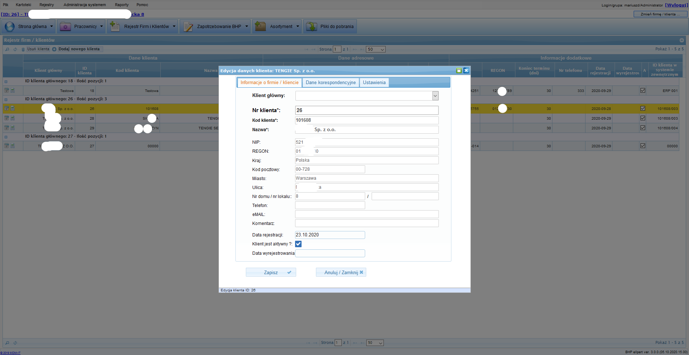Click the eMAIL input field
This screenshot has width=689, height=355.
coord(367,214)
